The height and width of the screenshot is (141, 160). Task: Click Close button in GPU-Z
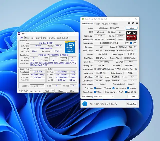133,97
